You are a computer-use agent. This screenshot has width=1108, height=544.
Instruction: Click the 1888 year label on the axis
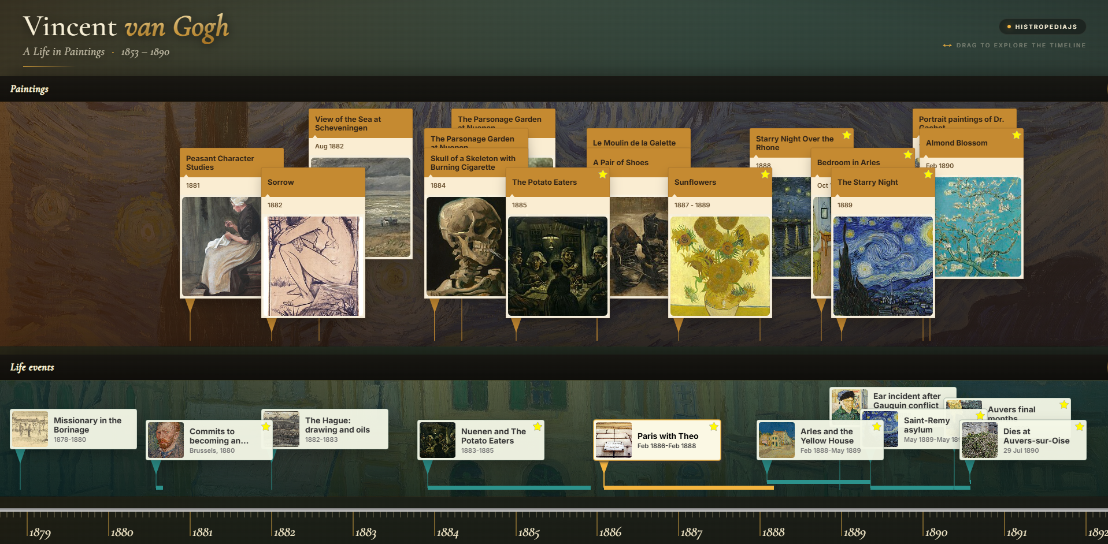pyautogui.click(x=773, y=532)
